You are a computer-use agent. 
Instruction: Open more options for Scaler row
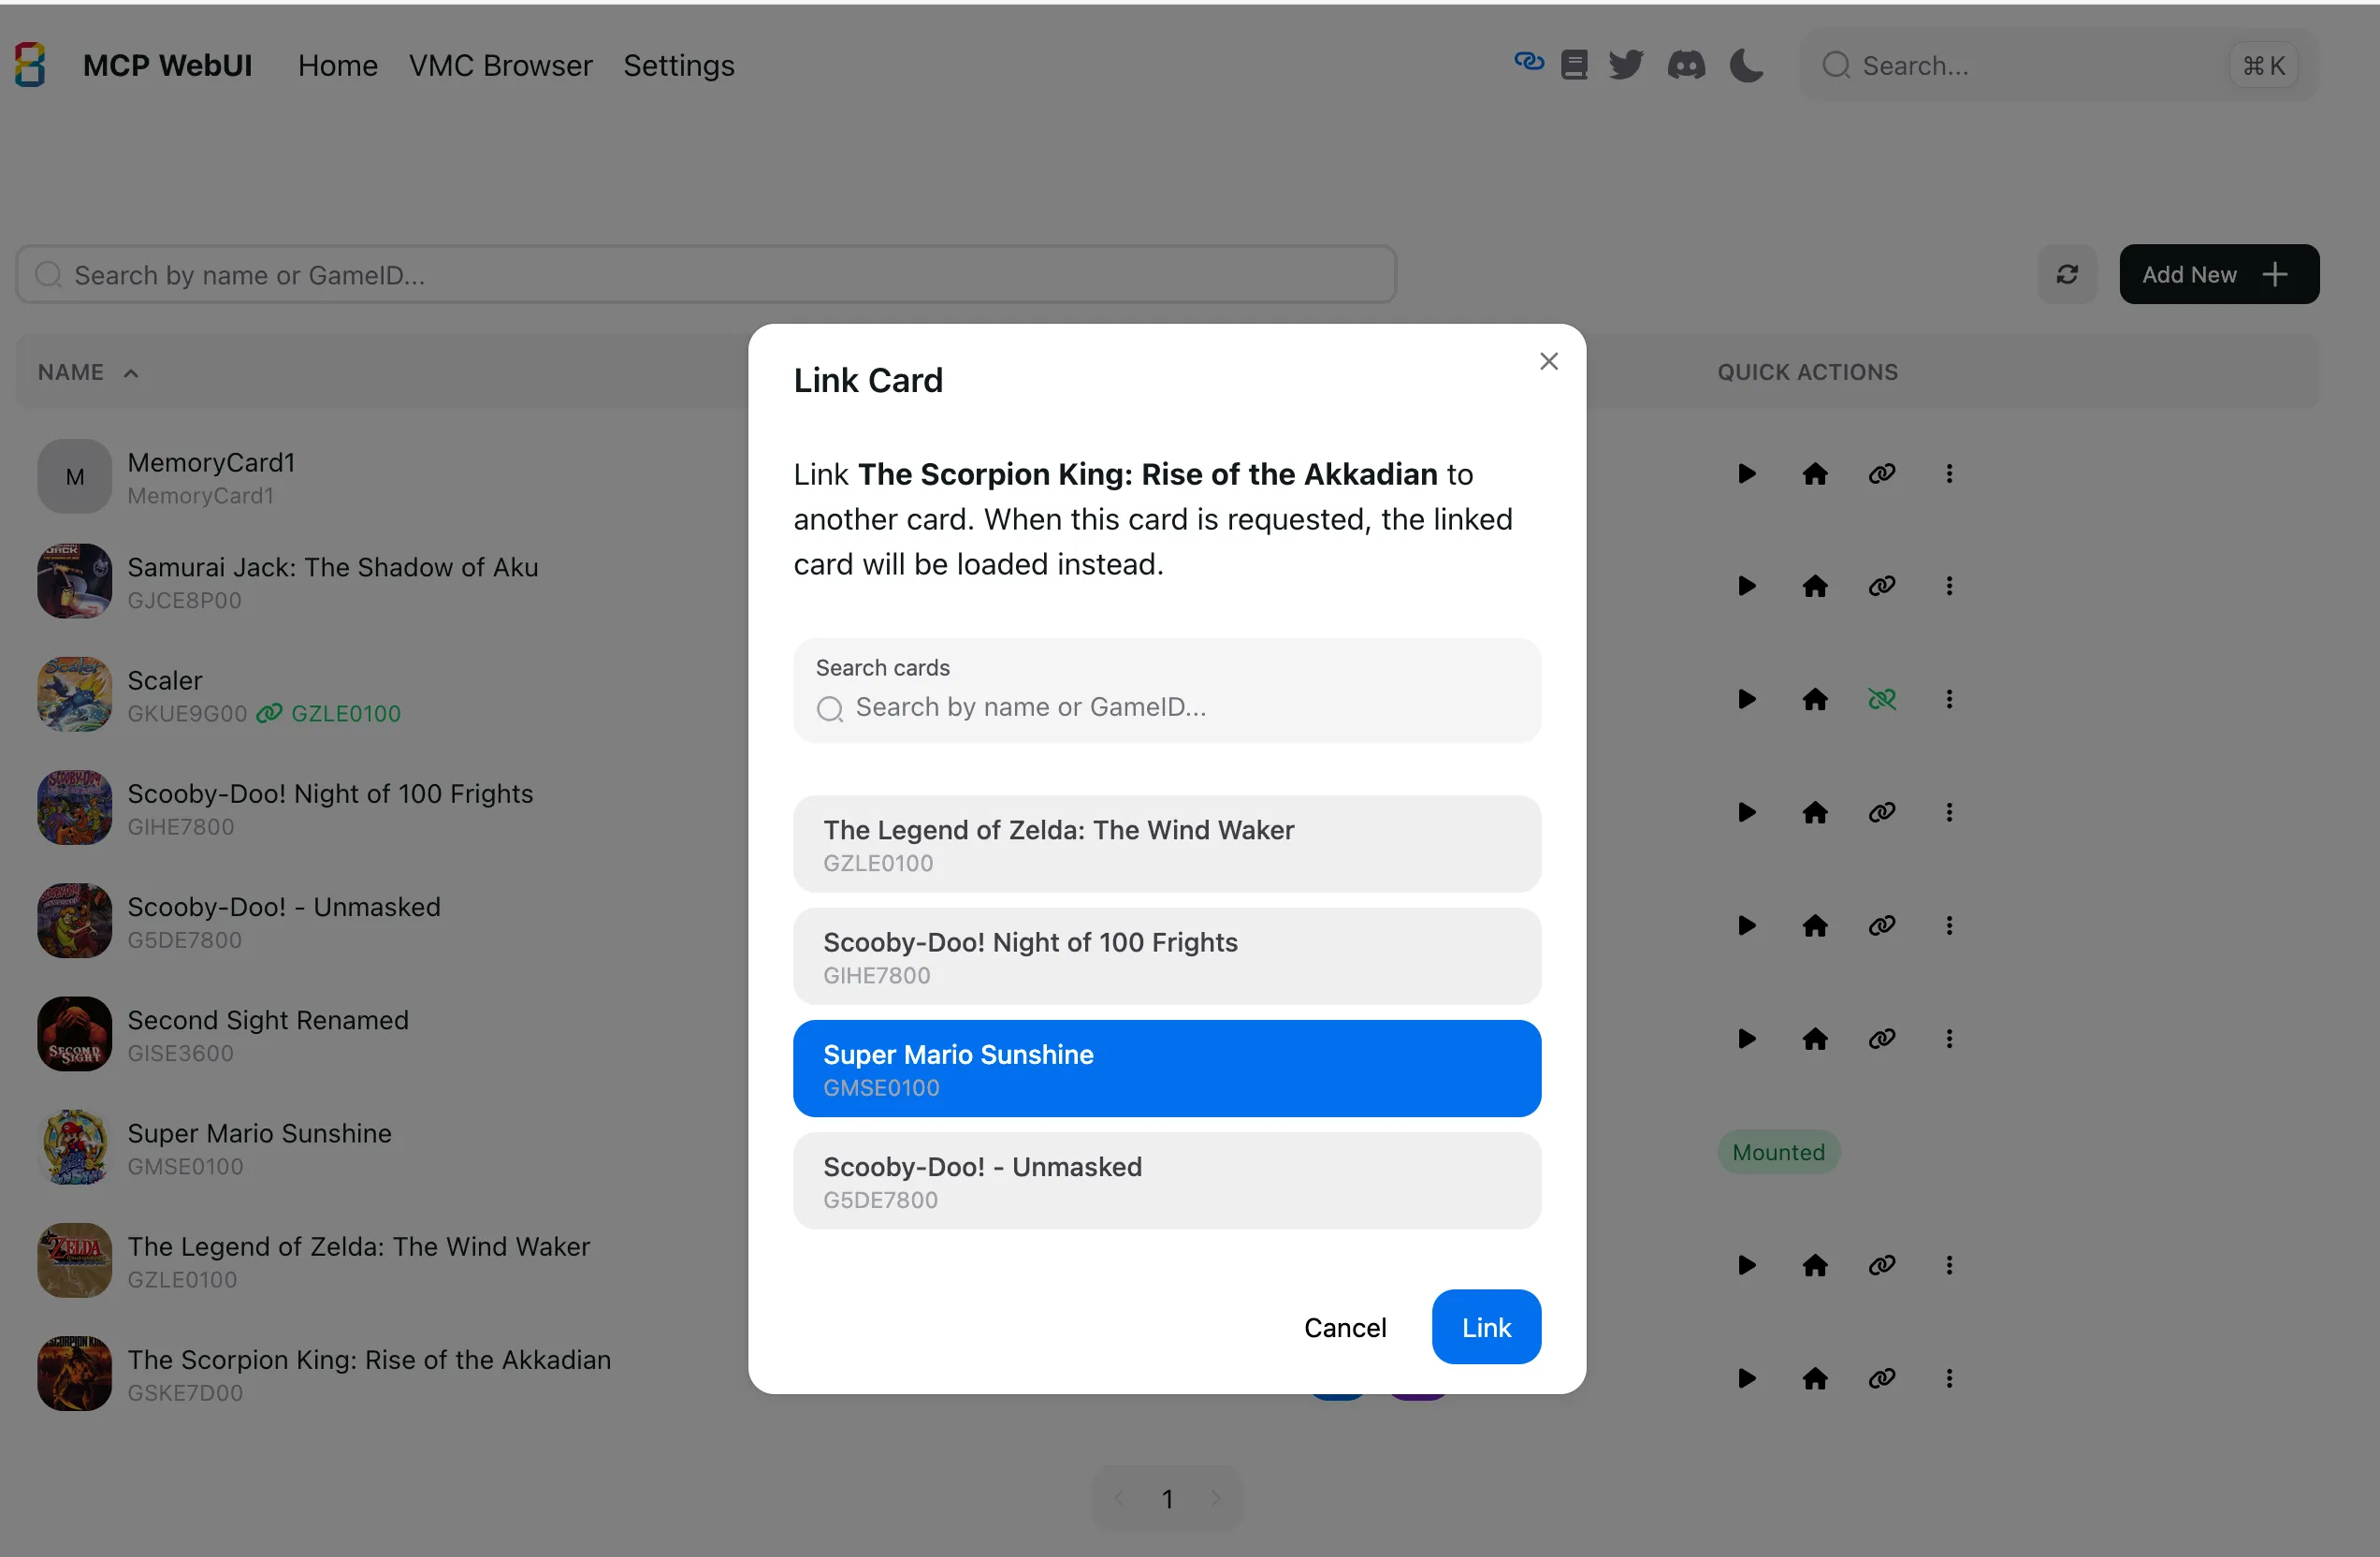pos(1948,699)
